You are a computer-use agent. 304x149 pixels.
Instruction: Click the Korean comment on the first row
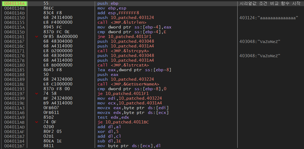click(x=270, y=3)
